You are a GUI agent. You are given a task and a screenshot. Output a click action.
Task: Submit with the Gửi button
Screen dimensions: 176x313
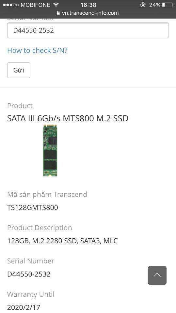point(19,70)
